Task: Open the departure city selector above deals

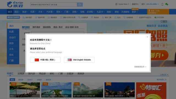Action: click(x=164, y=75)
